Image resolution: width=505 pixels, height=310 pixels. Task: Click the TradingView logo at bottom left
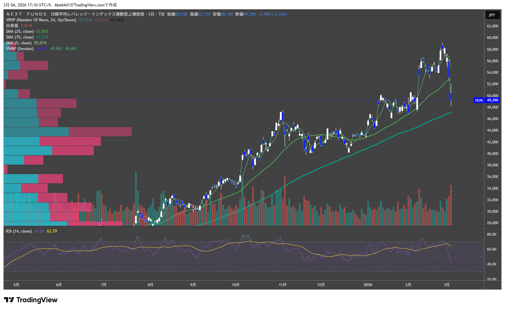31,300
